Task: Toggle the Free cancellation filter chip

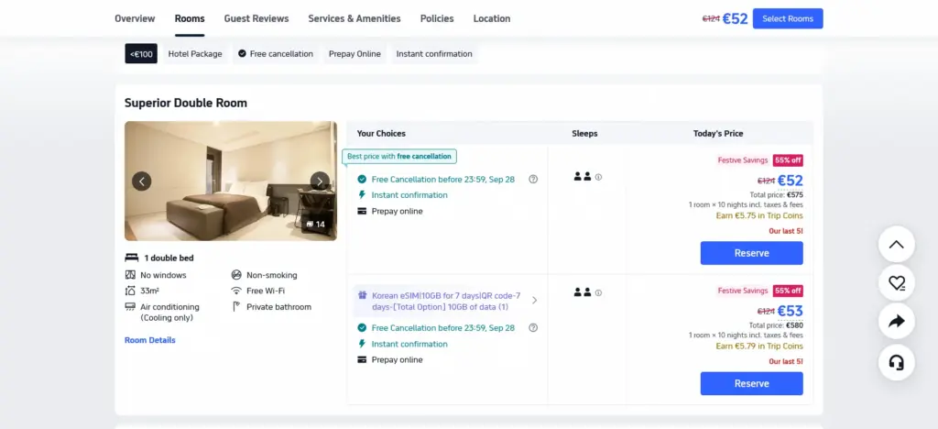Action: click(x=275, y=54)
